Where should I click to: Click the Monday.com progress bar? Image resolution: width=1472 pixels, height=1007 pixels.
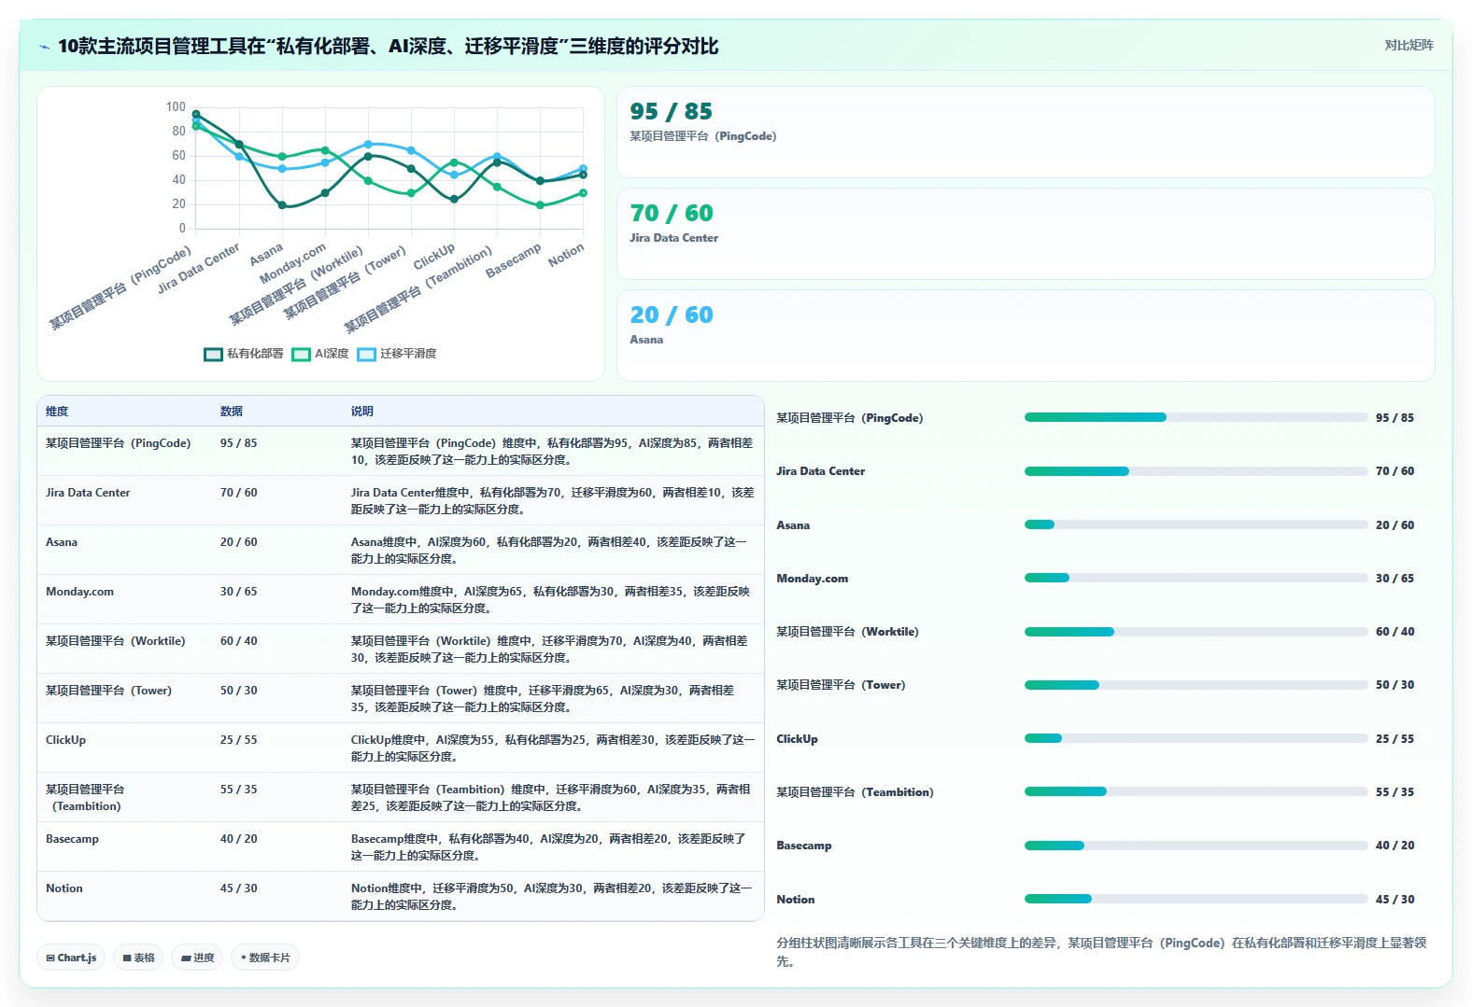(1196, 578)
